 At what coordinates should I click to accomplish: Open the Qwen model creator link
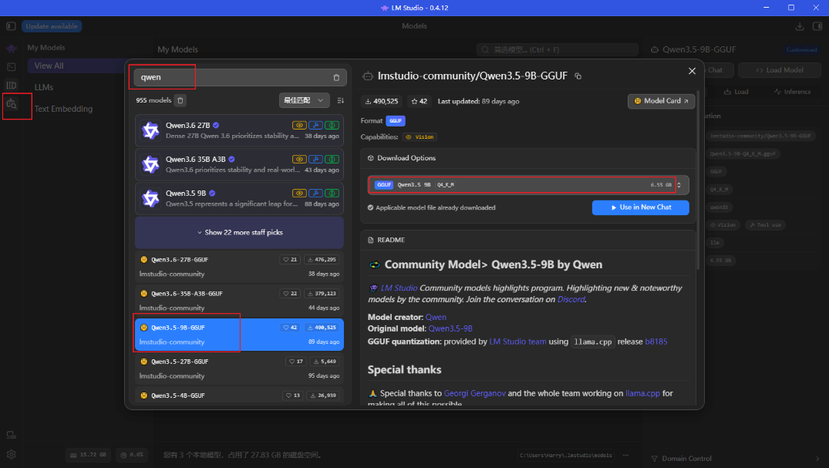point(436,318)
